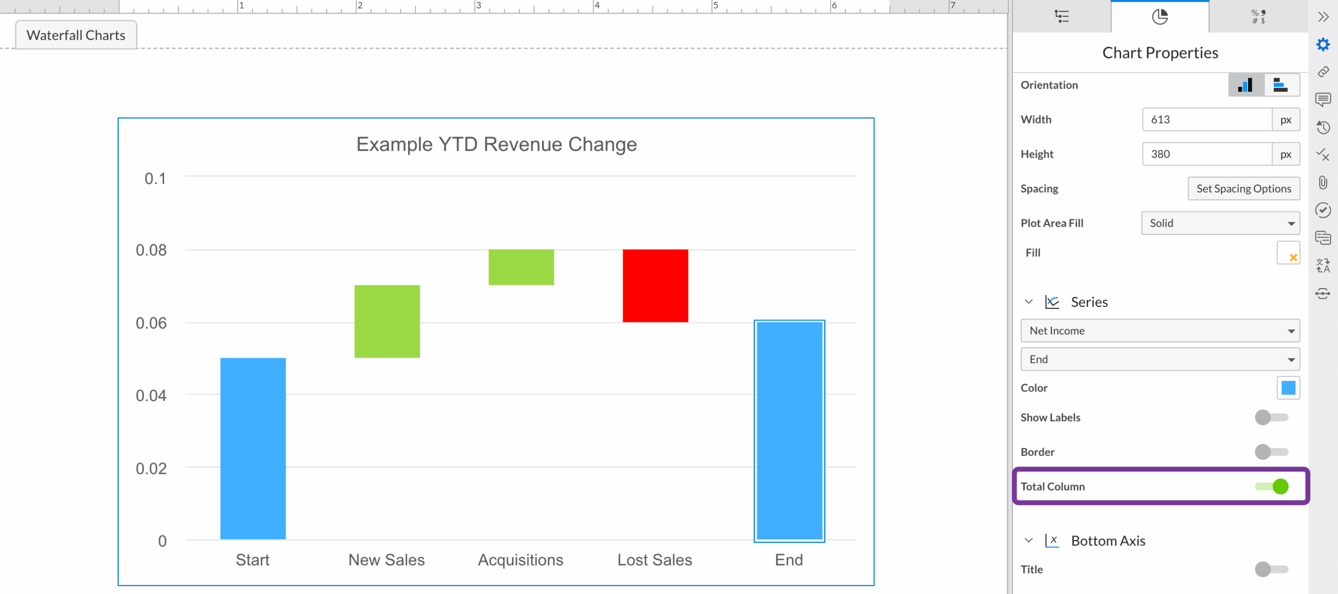Screen dimensions: 1338x594
Task: Open the Net Income series dropdown
Action: [1160, 331]
